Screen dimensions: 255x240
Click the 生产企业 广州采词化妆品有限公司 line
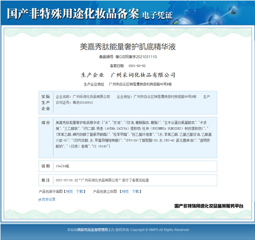(x=128, y=75)
